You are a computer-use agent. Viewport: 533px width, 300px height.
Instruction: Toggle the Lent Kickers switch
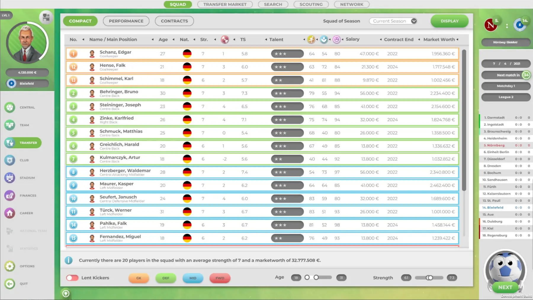point(72,278)
